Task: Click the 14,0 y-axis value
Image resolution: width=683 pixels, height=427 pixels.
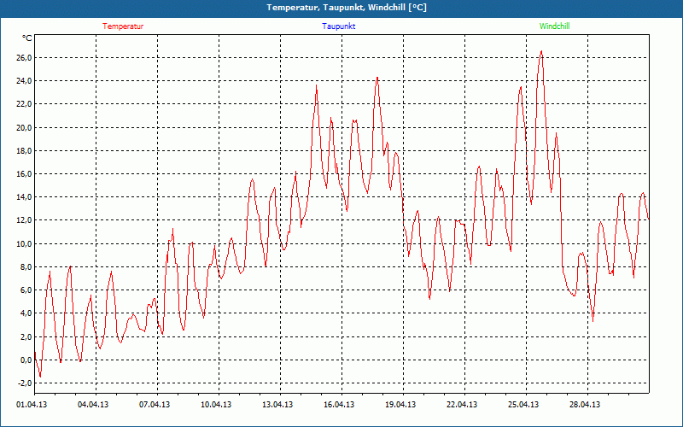Action: point(24,197)
